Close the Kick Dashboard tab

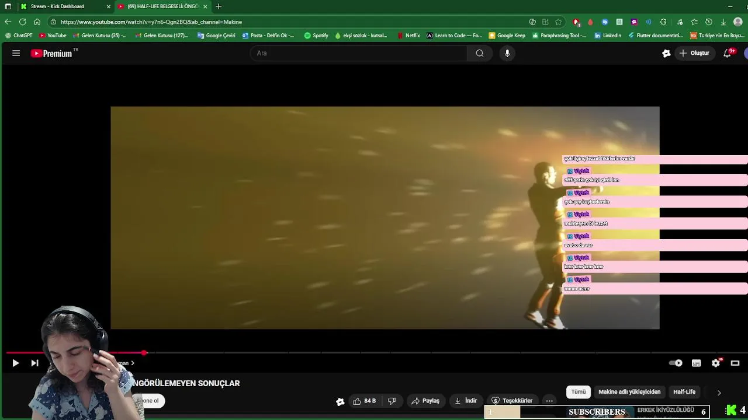[108, 6]
